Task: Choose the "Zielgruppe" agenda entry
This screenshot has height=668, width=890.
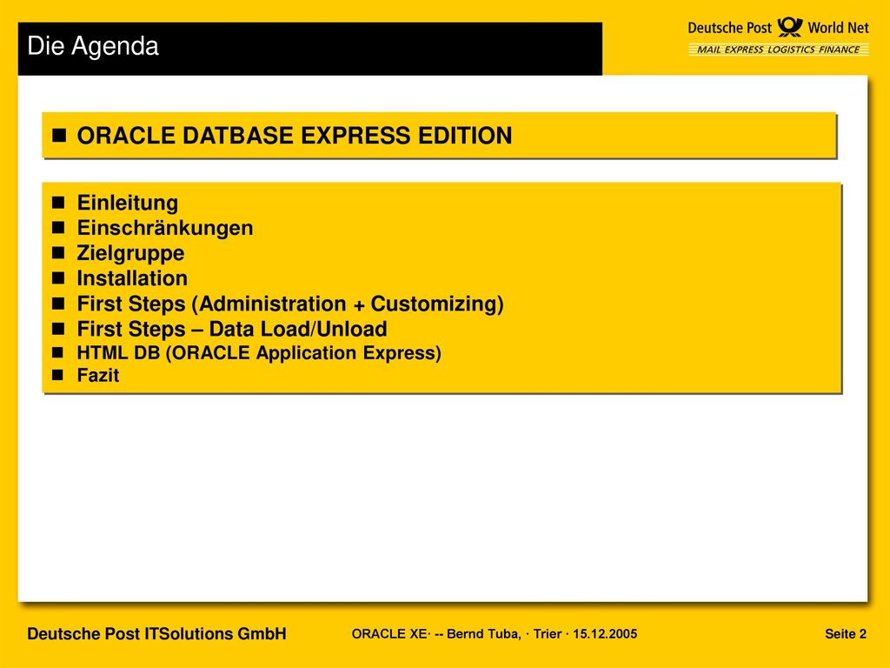Action: click(x=130, y=253)
